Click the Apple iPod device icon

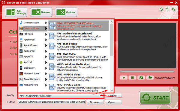click(x=21, y=40)
